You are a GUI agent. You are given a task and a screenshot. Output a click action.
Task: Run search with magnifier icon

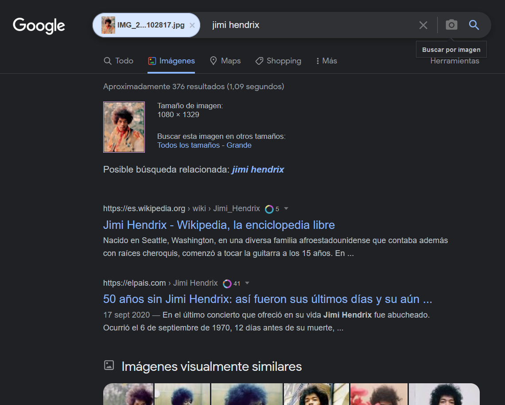pyautogui.click(x=474, y=25)
